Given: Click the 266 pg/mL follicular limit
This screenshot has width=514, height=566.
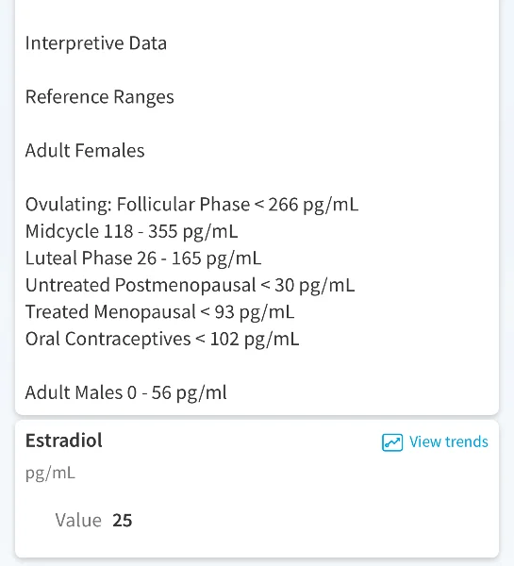Looking at the screenshot, I should pyautogui.click(x=313, y=205).
